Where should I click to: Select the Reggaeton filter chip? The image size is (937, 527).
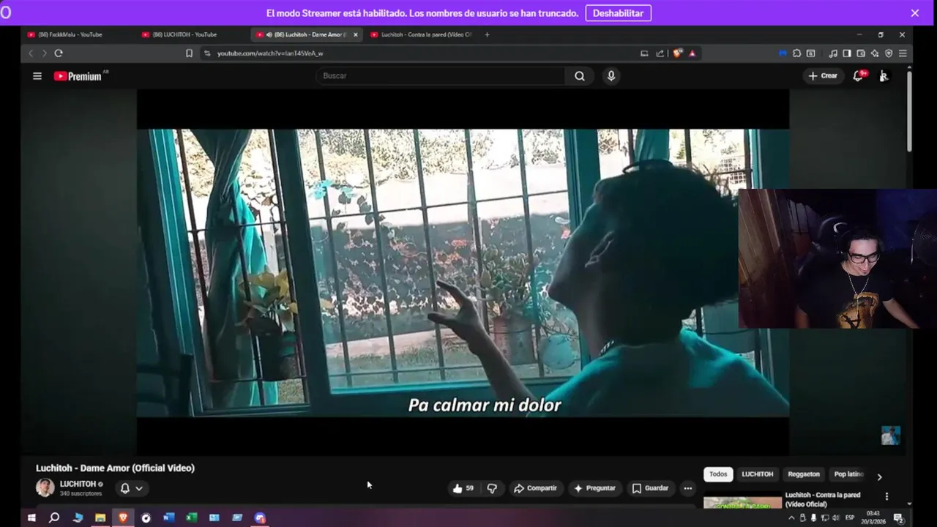coord(803,474)
